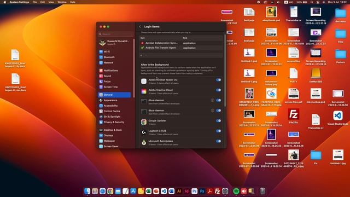Viewport: 350px width, 197px height.
Task: Click the settings search field
Action: pos(116,34)
